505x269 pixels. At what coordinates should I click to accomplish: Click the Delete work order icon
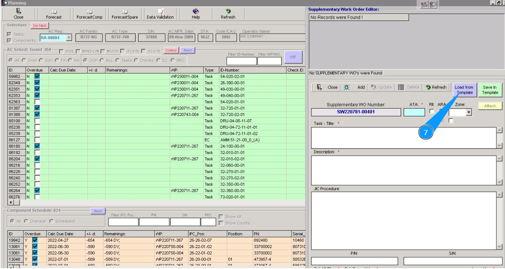(401, 87)
